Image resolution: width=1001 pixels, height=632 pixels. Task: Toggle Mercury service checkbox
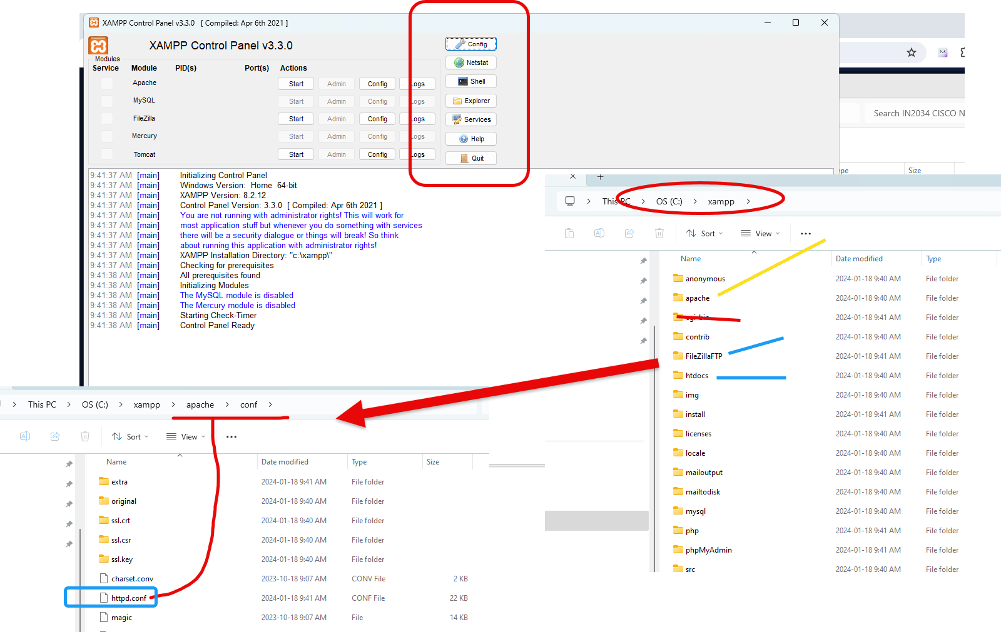coord(107,136)
